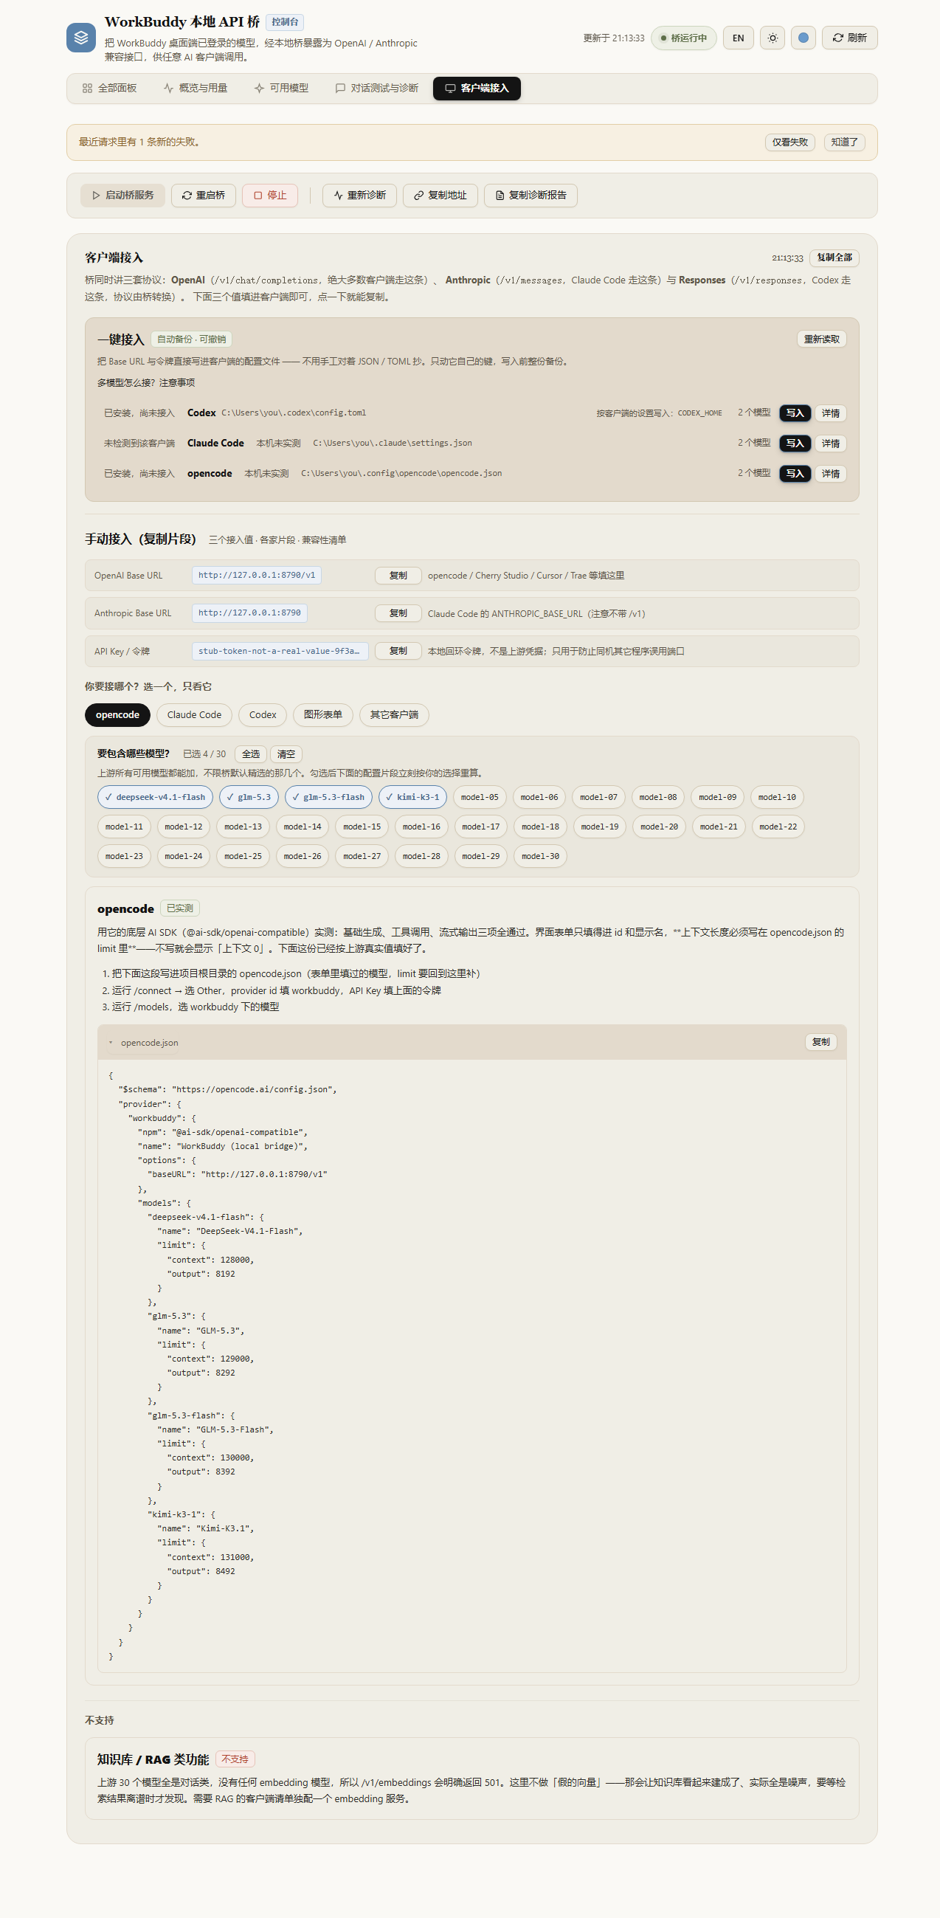Click the 已选 4 / 30 count label
Image resolution: width=940 pixels, height=1918 pixels.
[x=204, y=754]
